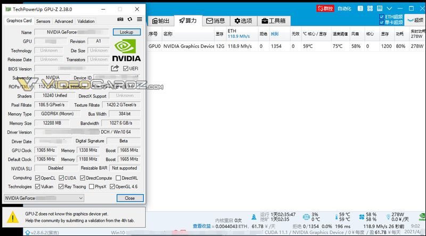Switch to the Sensors tab
This screenshot has width=426, height=236.
coord(43,21)
